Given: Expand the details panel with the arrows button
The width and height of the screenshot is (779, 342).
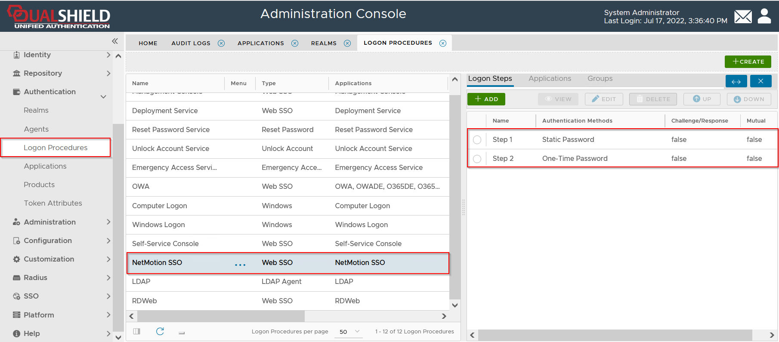Looking at the screenshot, I should tap(736, 81).
